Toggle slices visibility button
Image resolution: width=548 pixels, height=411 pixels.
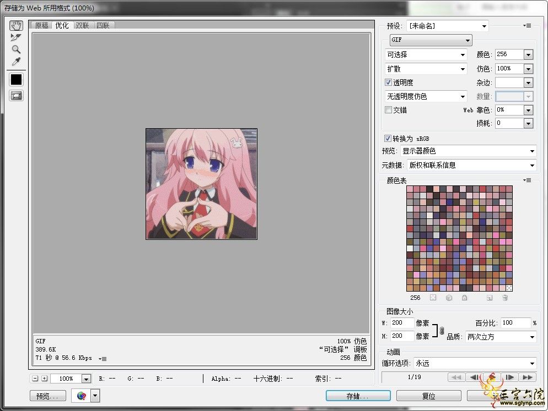(16, 96)
